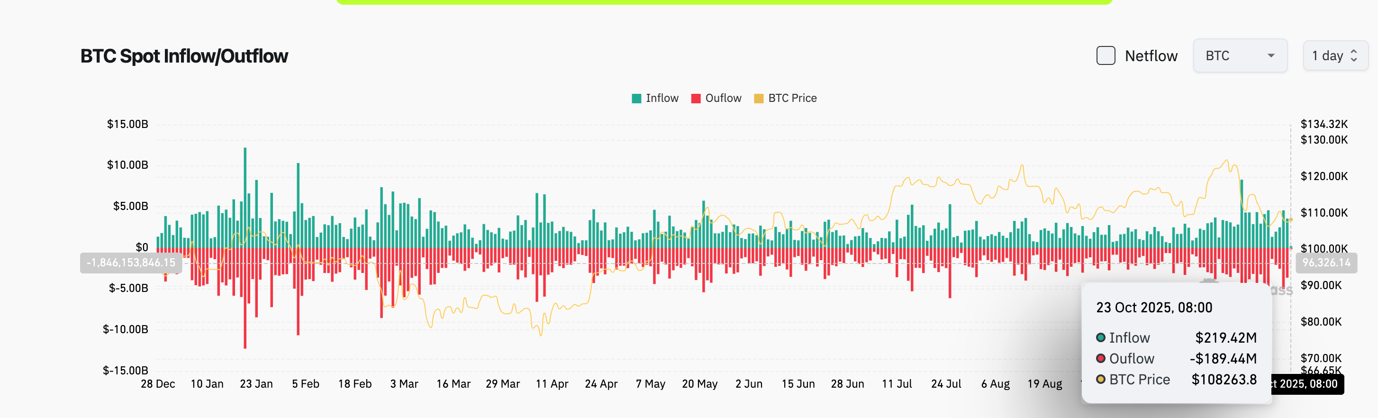1378x418 pixels.
Task: Click the BTC Spot Inflow/Outflow title
Action: click(184, 56)
